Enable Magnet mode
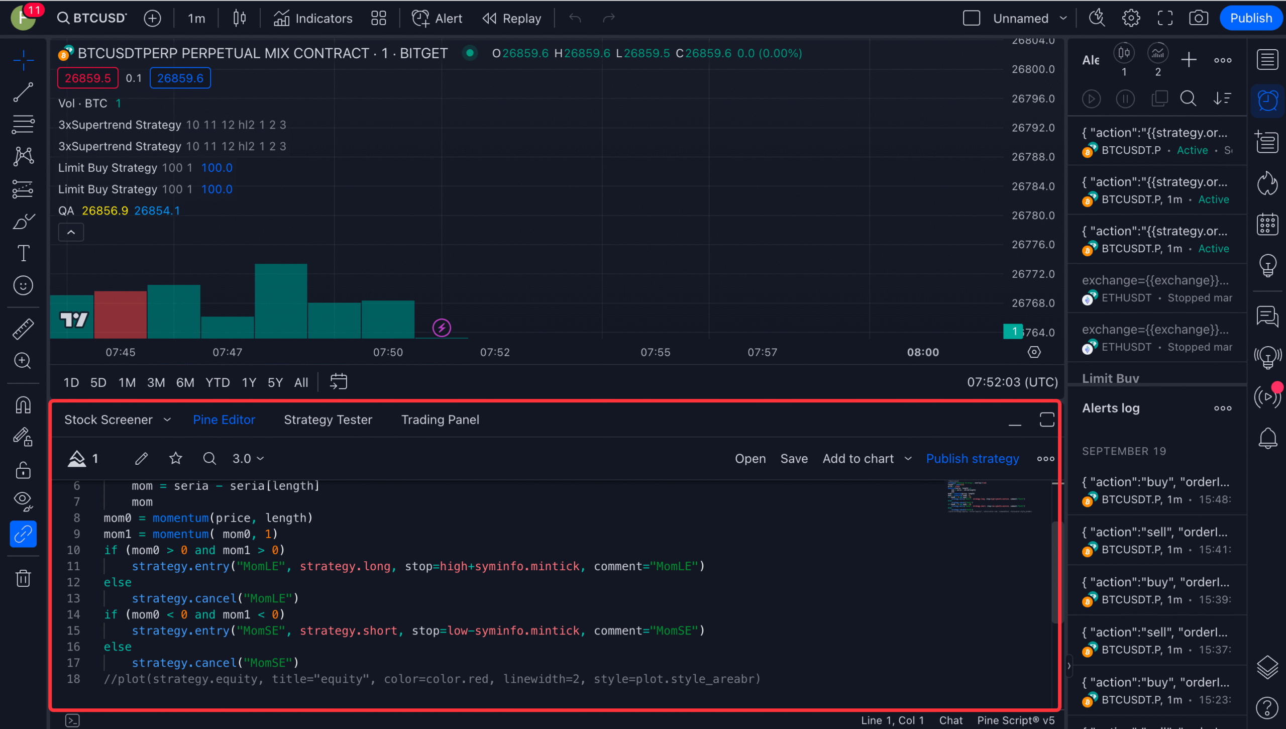 [x=23, y=405]
